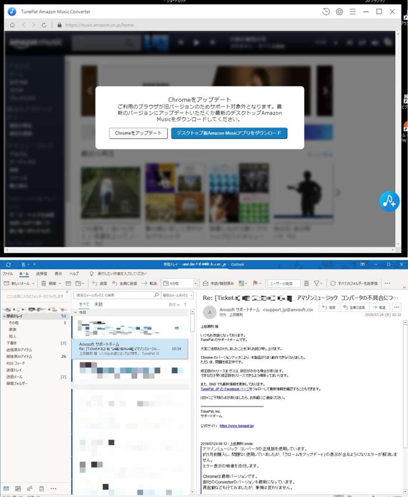The width and height of the screenshot is (408, 497).
Task: Create a new mail with 新しいメール
Action: point(17,283)
